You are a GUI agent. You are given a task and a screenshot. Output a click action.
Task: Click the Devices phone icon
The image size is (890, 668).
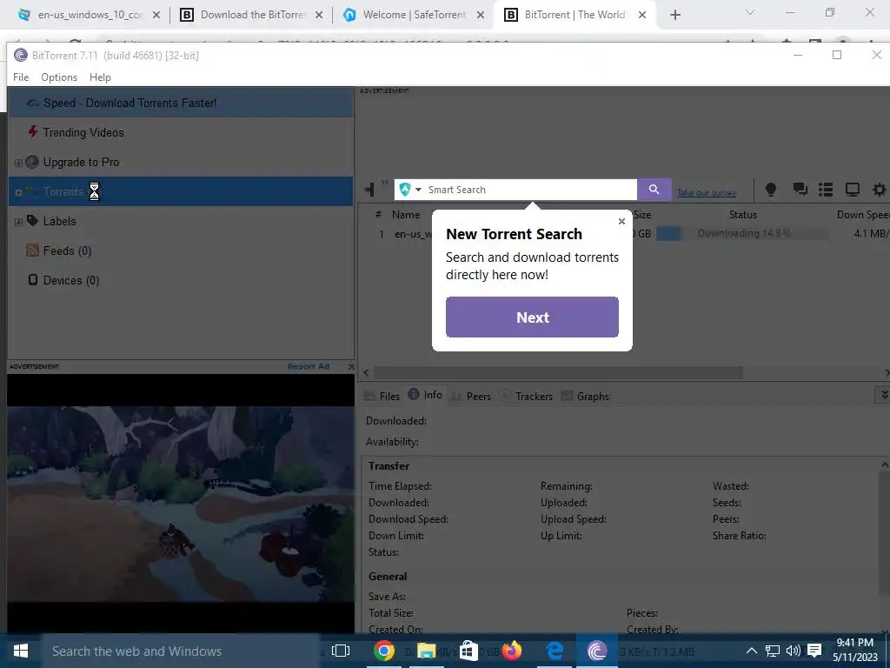pyautogui.click(x=33, y=279)
